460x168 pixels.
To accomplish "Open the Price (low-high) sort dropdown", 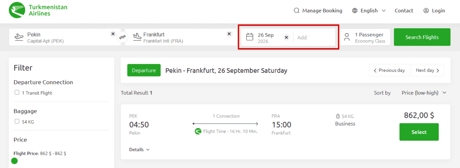I will tap(424, 93).
